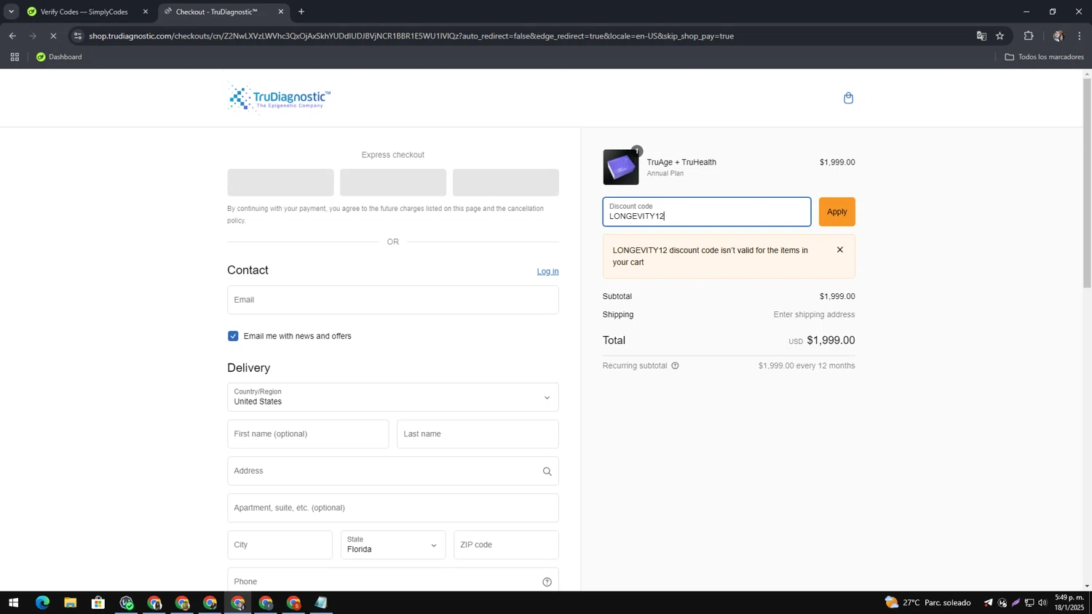The height and width of the screenshot is (614, 1092).
Task: Uncheck Email me with news and offers
Action: click(x=233, y=336)
